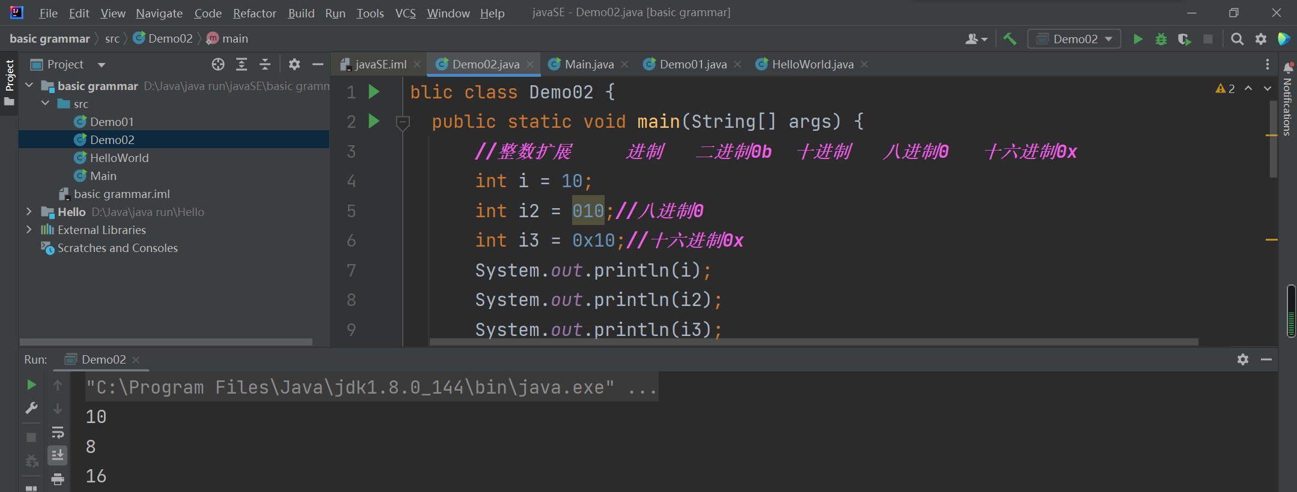This screenshot has width=1297, height=492.
Task: Collapse all in Project panel
Action: [x=265, y=64]
